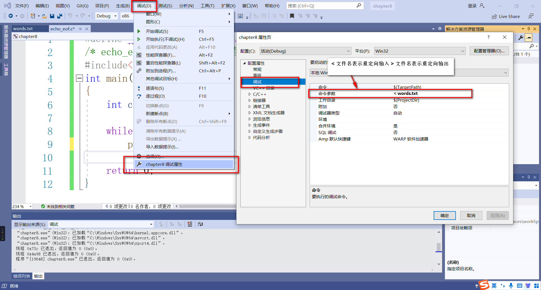Click the 命令参数 property row
Screen dimensions: 541x290
(x=409, y=93)
